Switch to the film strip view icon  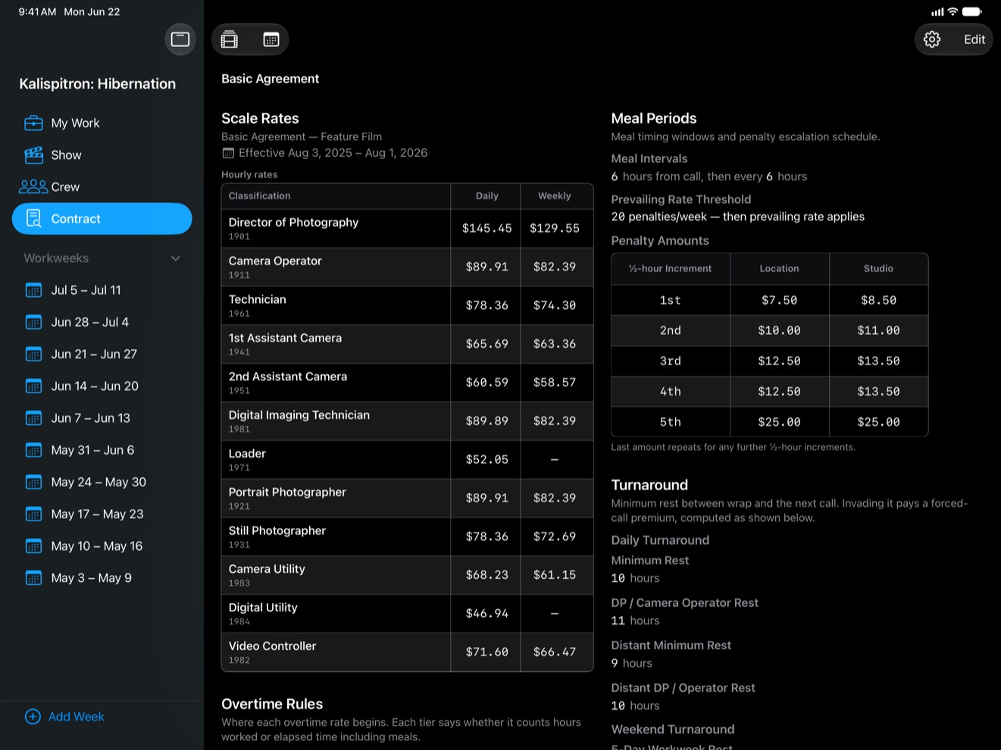[x=230, y=39]
